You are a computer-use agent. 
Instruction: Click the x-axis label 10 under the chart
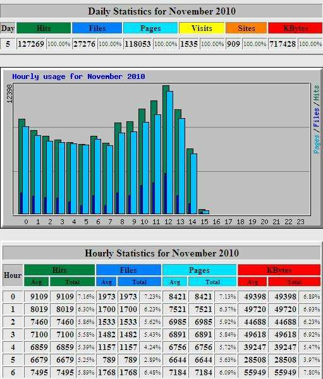pos(144,222)
